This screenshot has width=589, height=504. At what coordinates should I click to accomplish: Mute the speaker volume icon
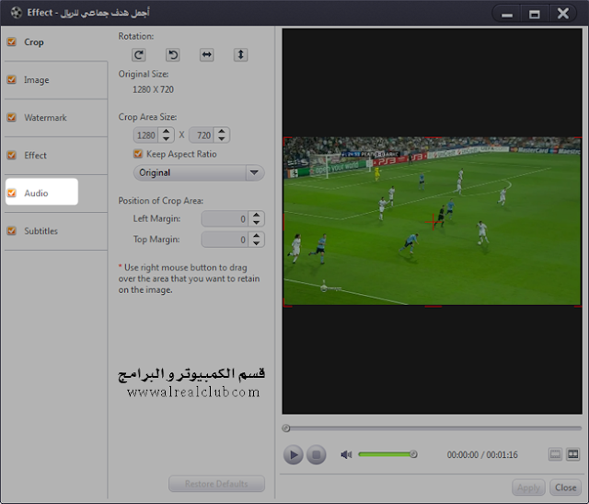[346, 455]
